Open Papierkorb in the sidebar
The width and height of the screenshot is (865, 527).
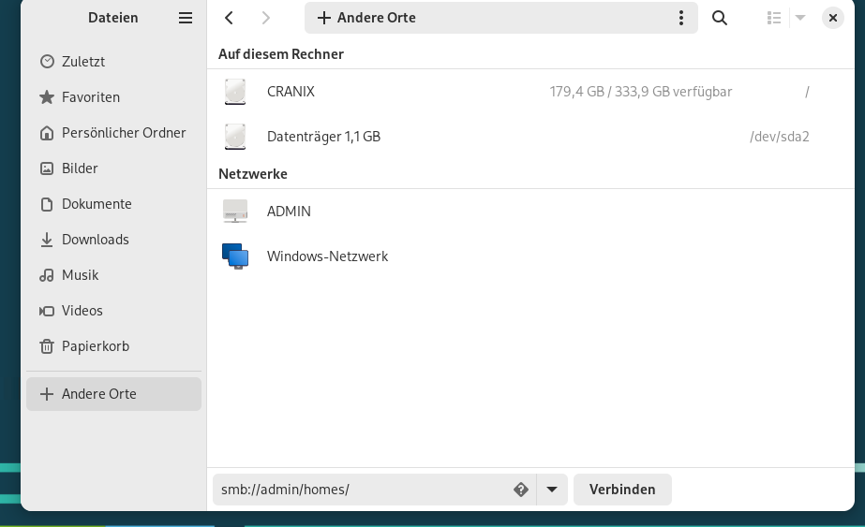tap(95, 346)
